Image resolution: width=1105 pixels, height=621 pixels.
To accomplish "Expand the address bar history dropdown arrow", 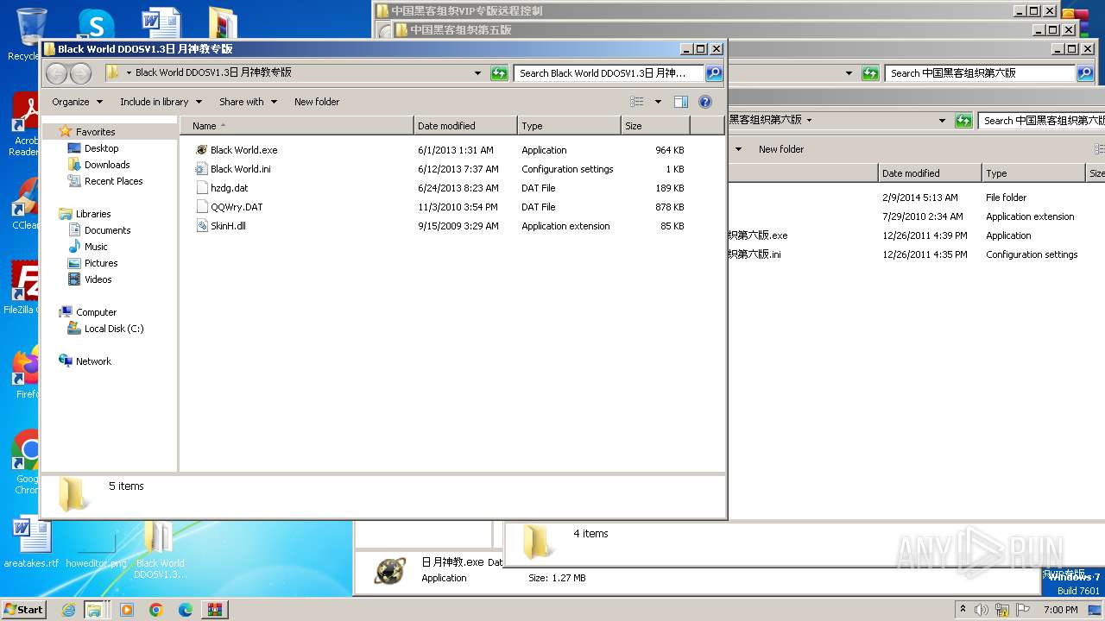I will point(477,73).
